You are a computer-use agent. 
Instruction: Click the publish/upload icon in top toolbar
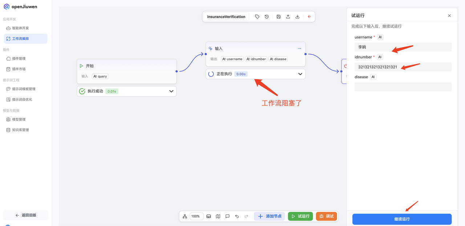click(x=288, y=16)
